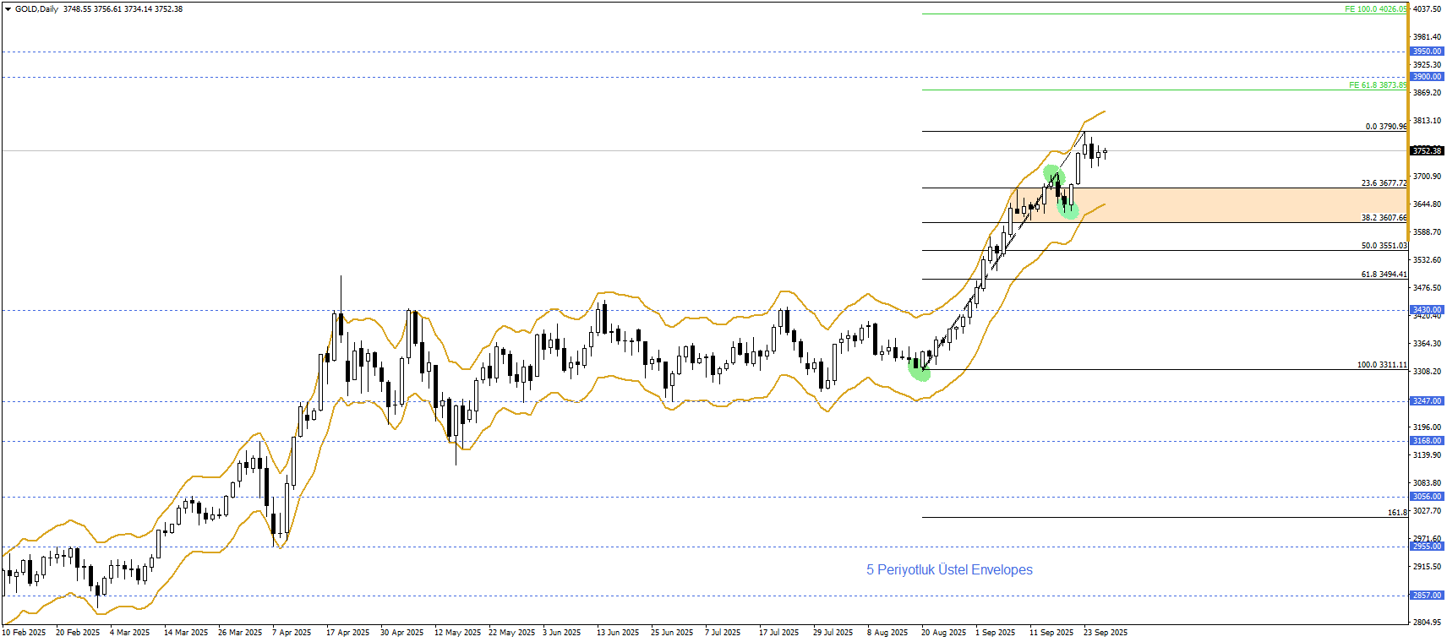The width and height of the screenshot is (1447, 642).
Task: Click the 3588.70 price scale value
Action: 1428,232
